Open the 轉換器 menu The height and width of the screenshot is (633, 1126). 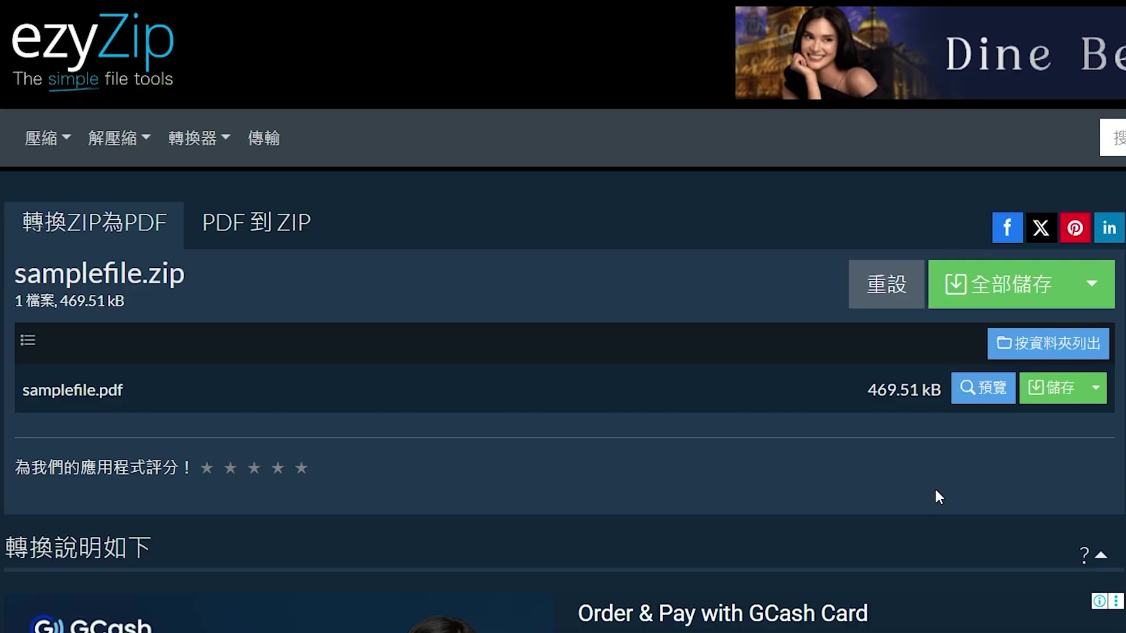[x=199, y=138]
